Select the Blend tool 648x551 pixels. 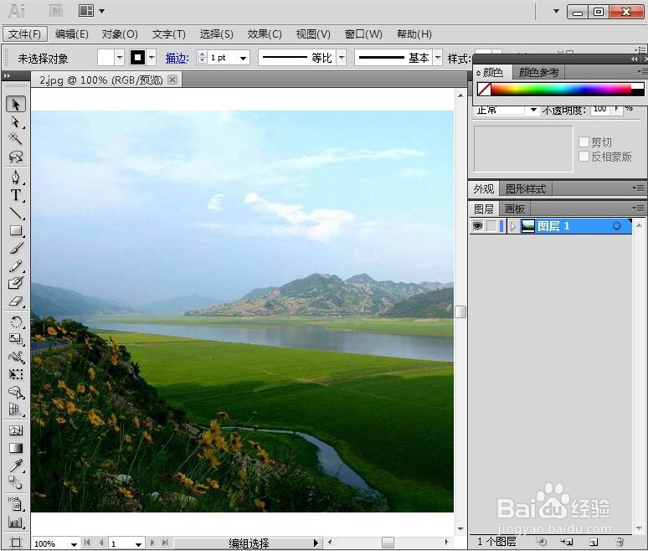click(16, 482)
